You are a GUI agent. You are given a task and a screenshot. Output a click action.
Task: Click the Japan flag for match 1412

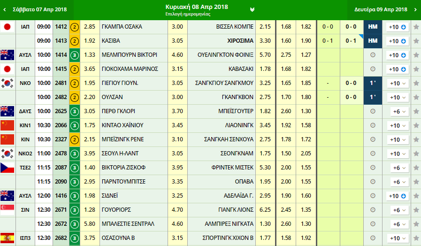coord(7,27)
